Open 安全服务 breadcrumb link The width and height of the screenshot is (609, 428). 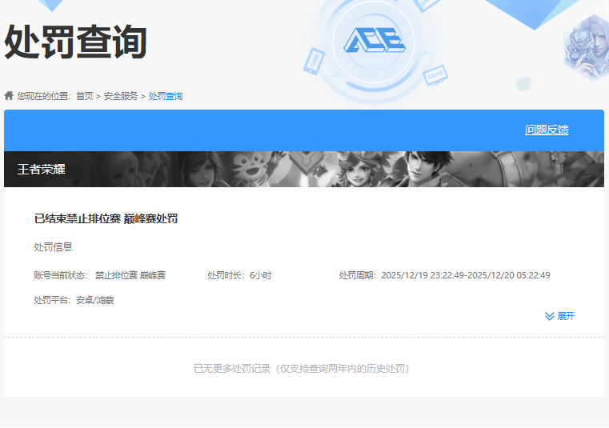[121, 96]
